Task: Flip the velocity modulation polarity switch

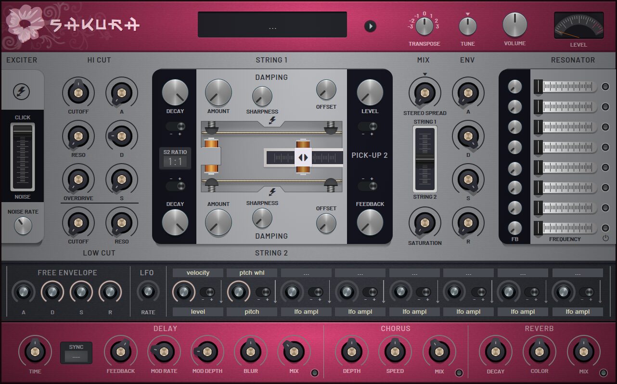Action: coord(207,292)
